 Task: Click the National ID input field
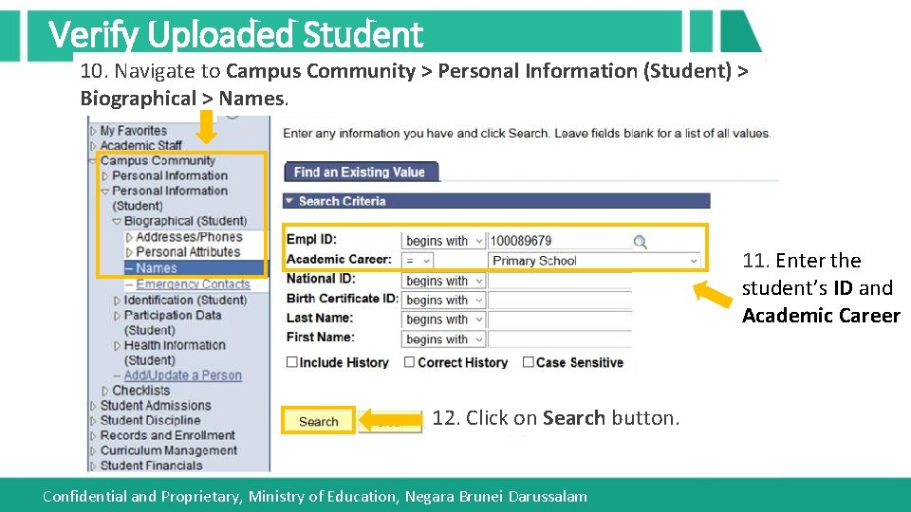click(x=560, y=281)
